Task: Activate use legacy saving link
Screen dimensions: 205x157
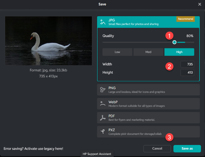Action: (33, 149)
